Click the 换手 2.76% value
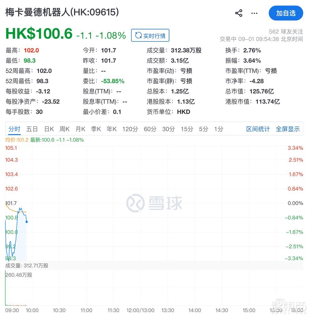313x320 pixels. (252, 50)
